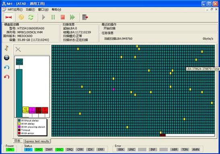Click the red measure range toolbar icon
The width and height of the screenshot is (220, 154).
coord(8,17)
